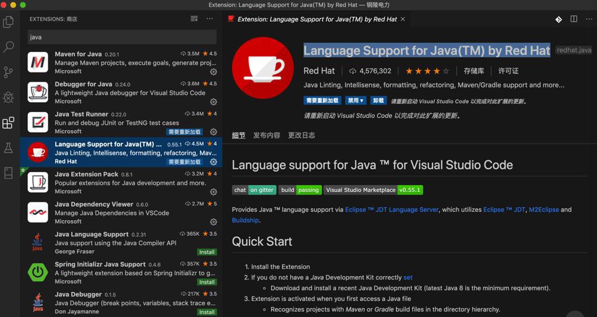Open the Search view in activity bar
Screen dimensions: 597x317
coord(8,47)
